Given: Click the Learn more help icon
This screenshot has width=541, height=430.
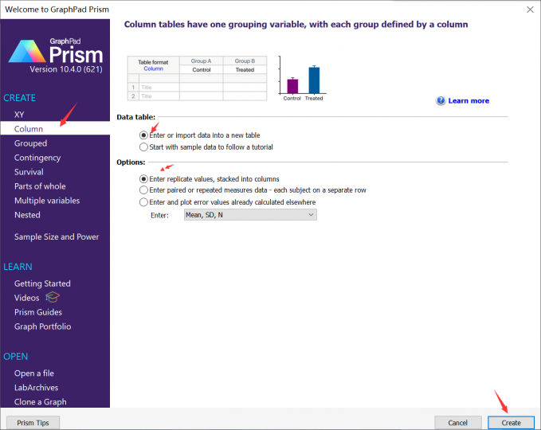Looking at the screenshot, I should click(x=441, y=100).
